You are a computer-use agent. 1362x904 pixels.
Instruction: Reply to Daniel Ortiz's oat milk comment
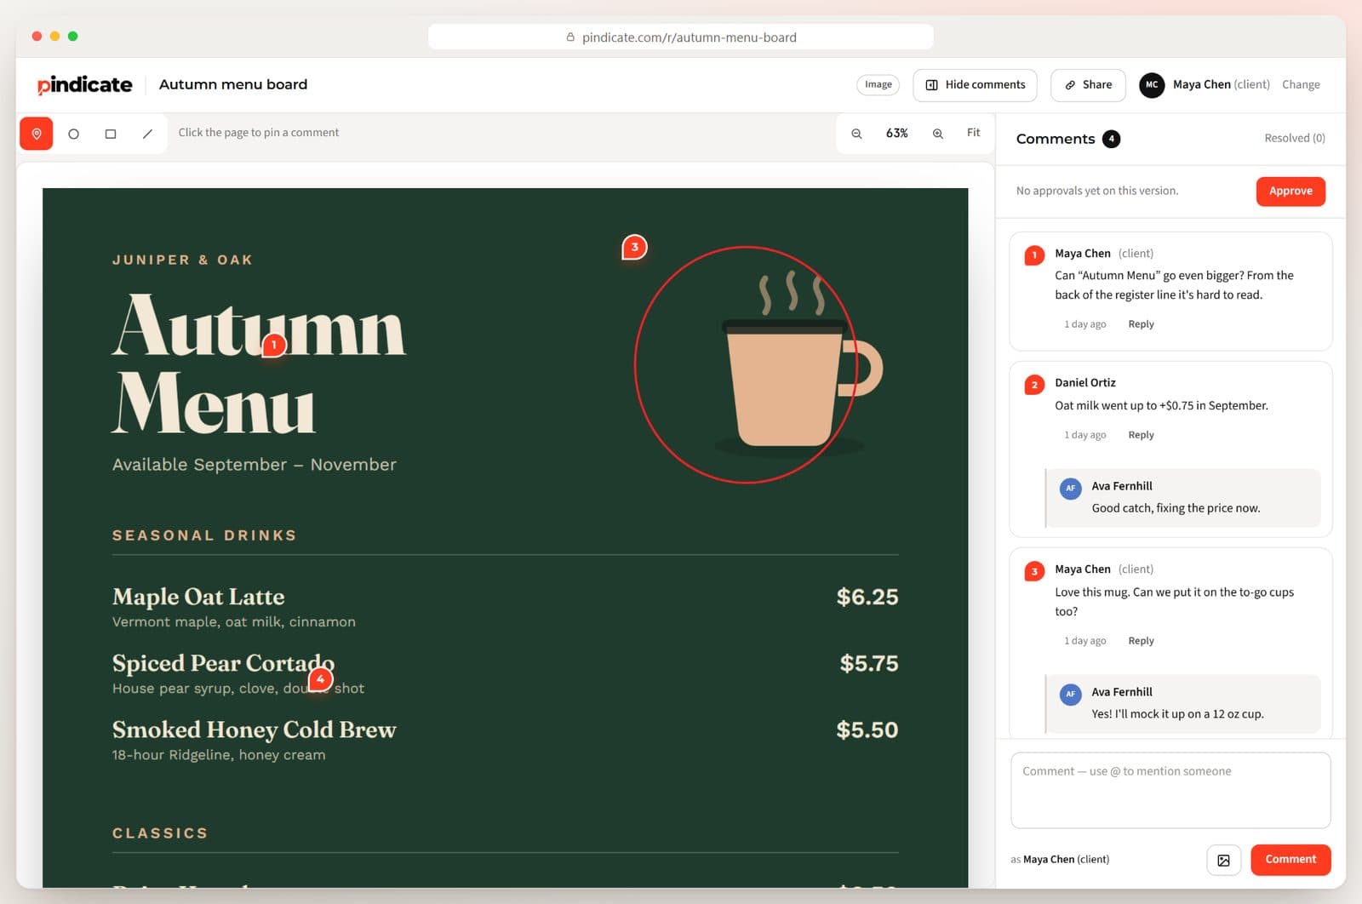tap(1141, 435)
